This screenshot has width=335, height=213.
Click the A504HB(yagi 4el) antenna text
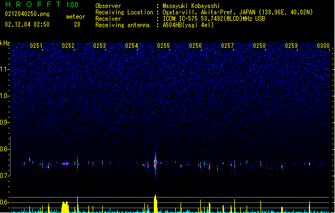click(188, 25)
